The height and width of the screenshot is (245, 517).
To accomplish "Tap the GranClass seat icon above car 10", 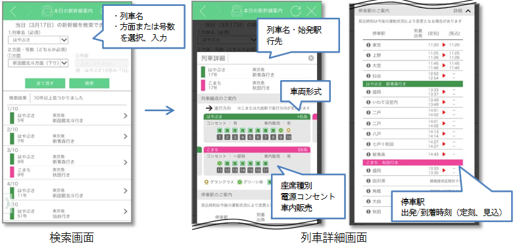I will [x=289, y=131].
